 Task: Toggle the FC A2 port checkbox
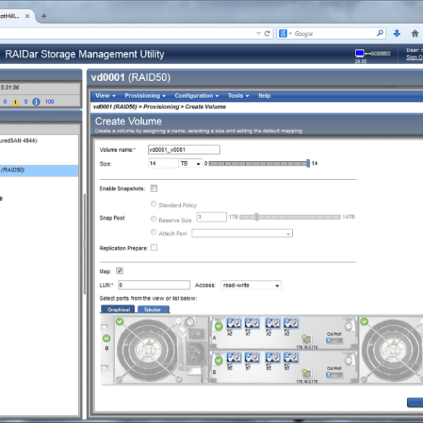click(x=276, y=322)
